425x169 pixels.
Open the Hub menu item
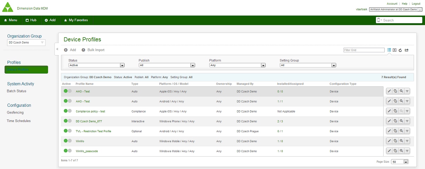31,20
